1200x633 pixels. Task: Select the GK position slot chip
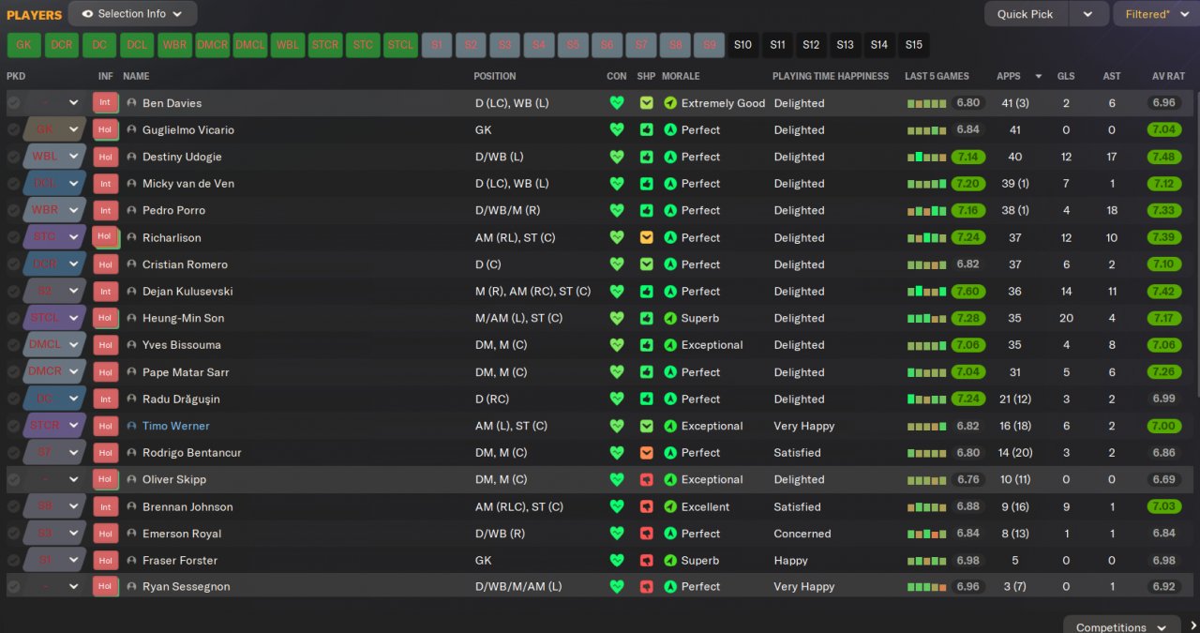click(24, 45)
